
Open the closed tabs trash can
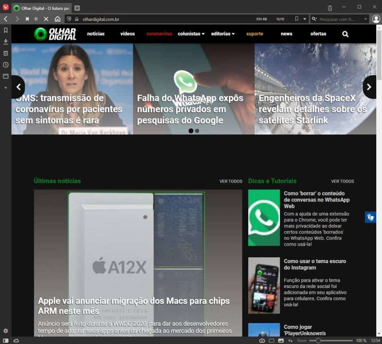point(330,8)
